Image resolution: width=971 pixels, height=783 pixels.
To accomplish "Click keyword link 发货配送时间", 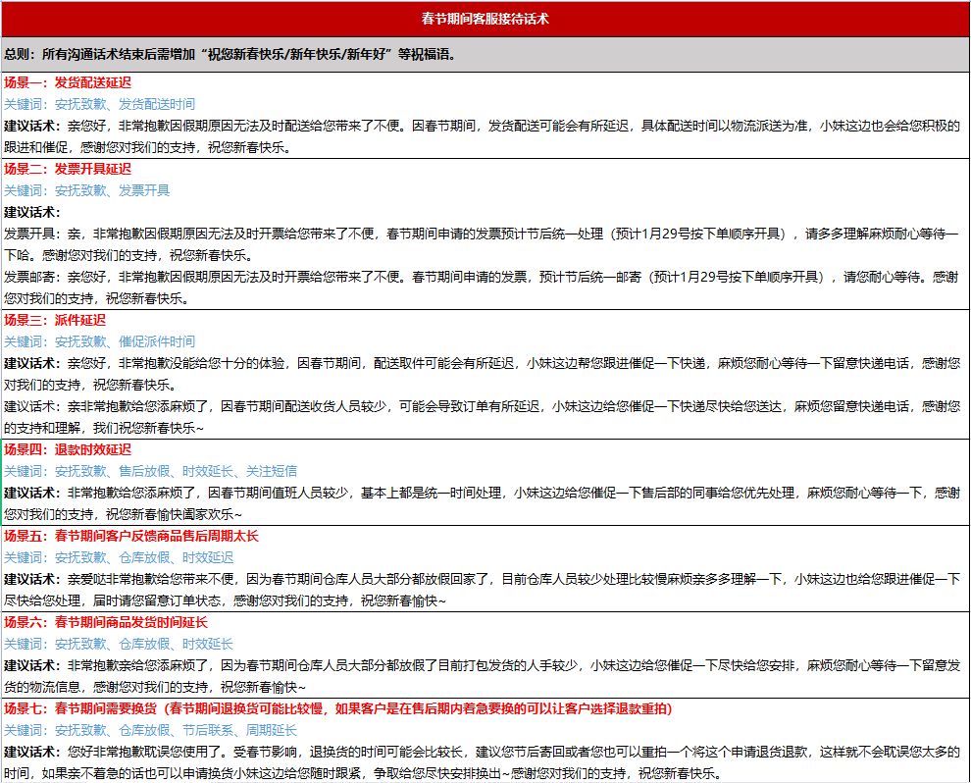I will [157, 104].
